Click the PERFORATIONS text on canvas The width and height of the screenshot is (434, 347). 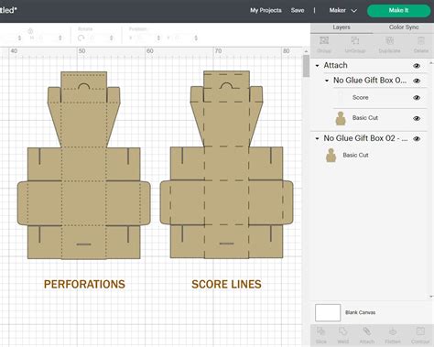[x=84, y=285]
